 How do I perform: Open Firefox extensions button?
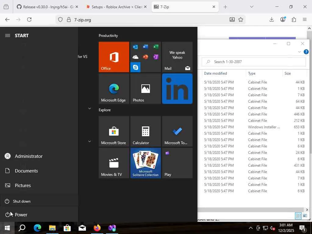pyautogui.click(x=294, y=19)
